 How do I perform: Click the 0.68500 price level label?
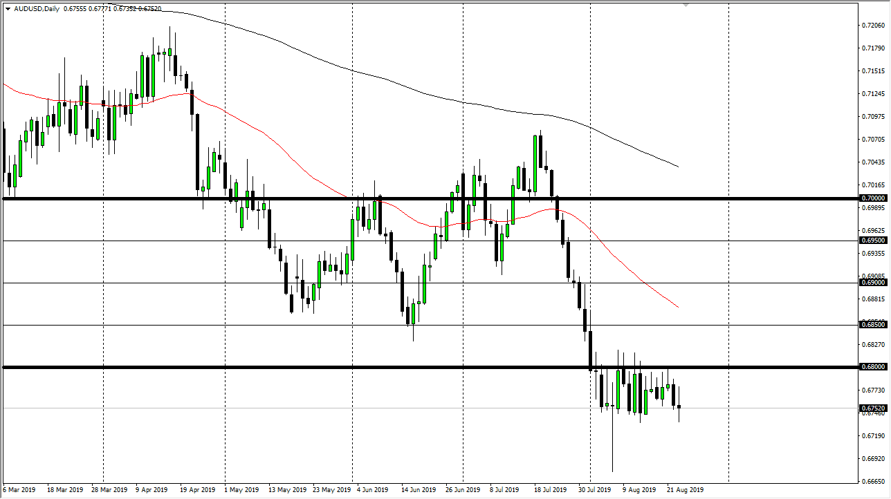pos(872,324)
